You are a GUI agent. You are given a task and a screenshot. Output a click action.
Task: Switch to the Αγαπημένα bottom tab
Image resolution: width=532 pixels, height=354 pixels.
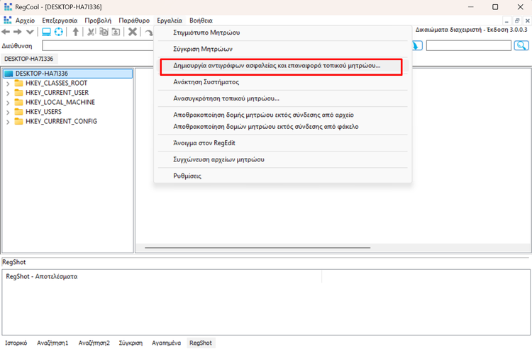166,343
